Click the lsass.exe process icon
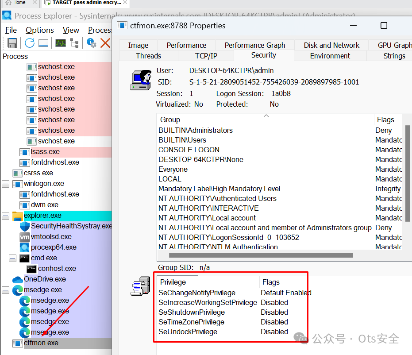Viewport: 412px width, 355px height. (24, 152)
